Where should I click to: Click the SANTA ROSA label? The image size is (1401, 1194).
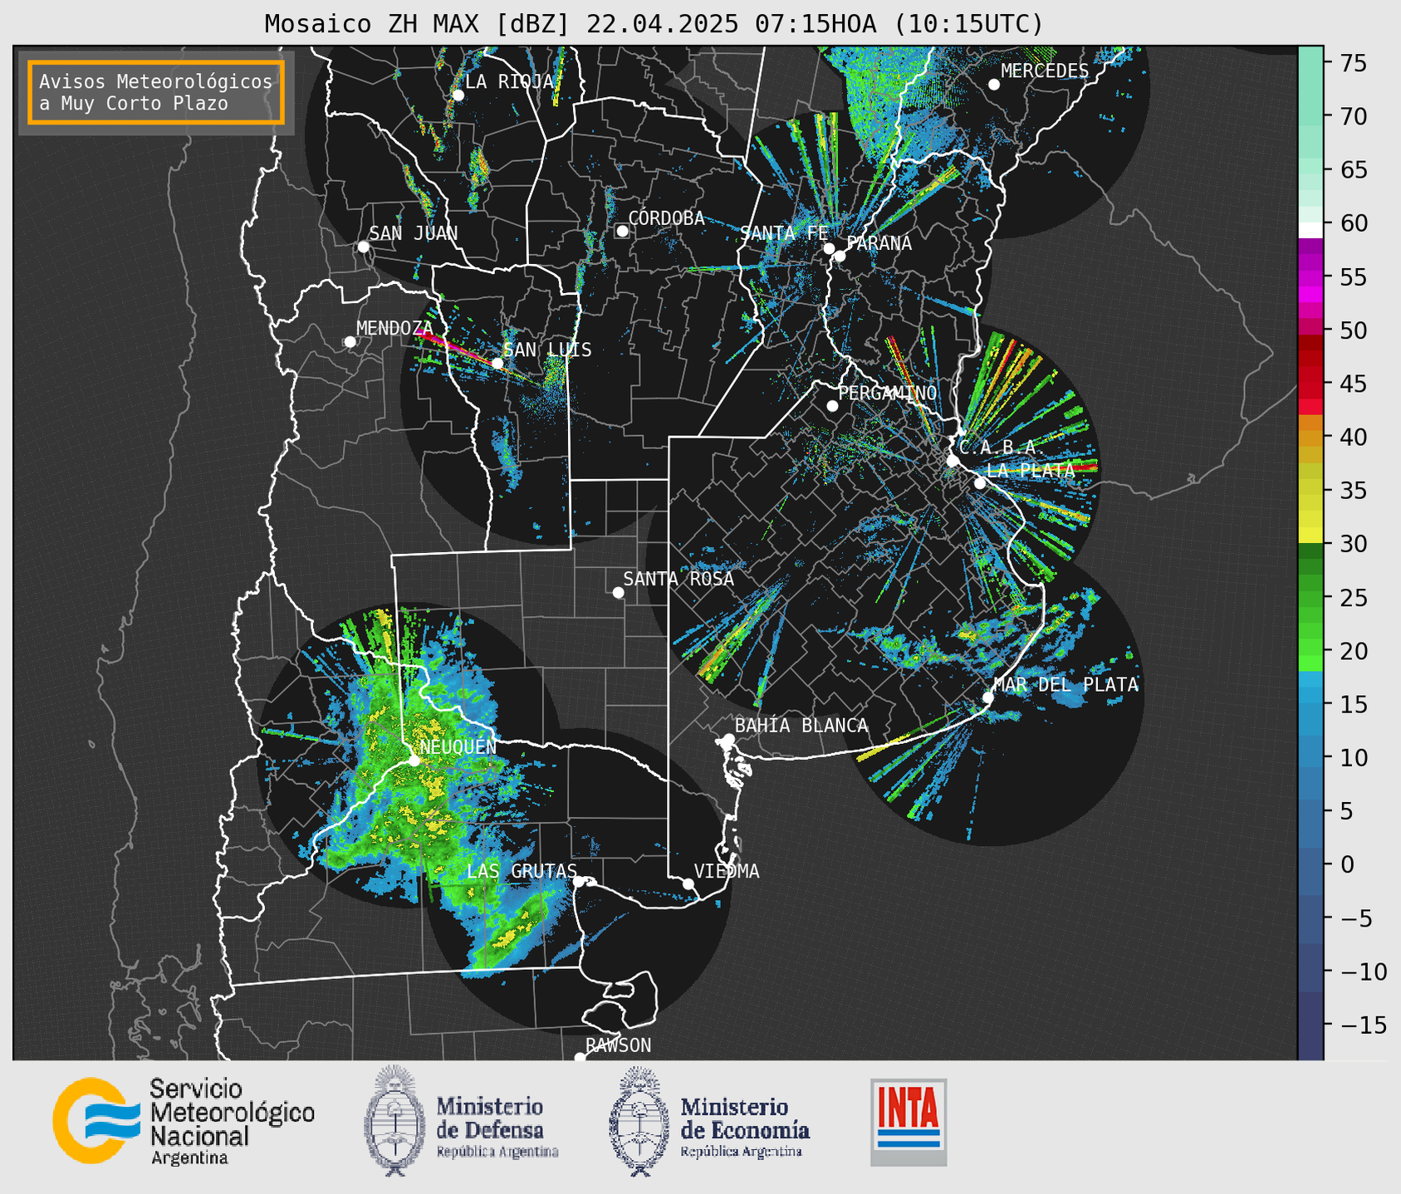coord(679,579)
